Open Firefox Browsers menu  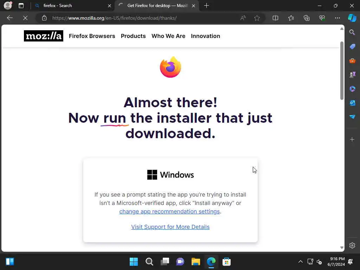click(92, 36)
